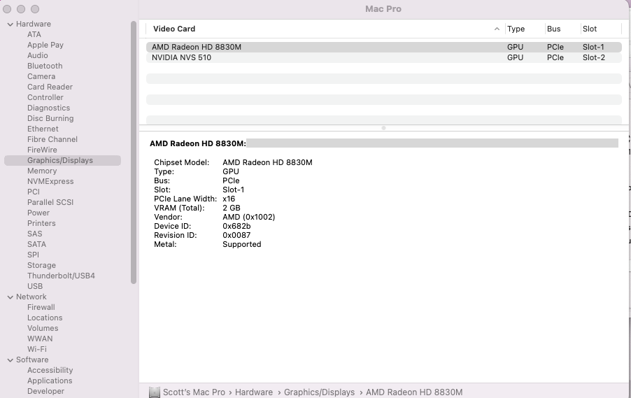Select Accessibility under Software
Viewport: 631px width, 398px height.
click(x=50, y=370)
